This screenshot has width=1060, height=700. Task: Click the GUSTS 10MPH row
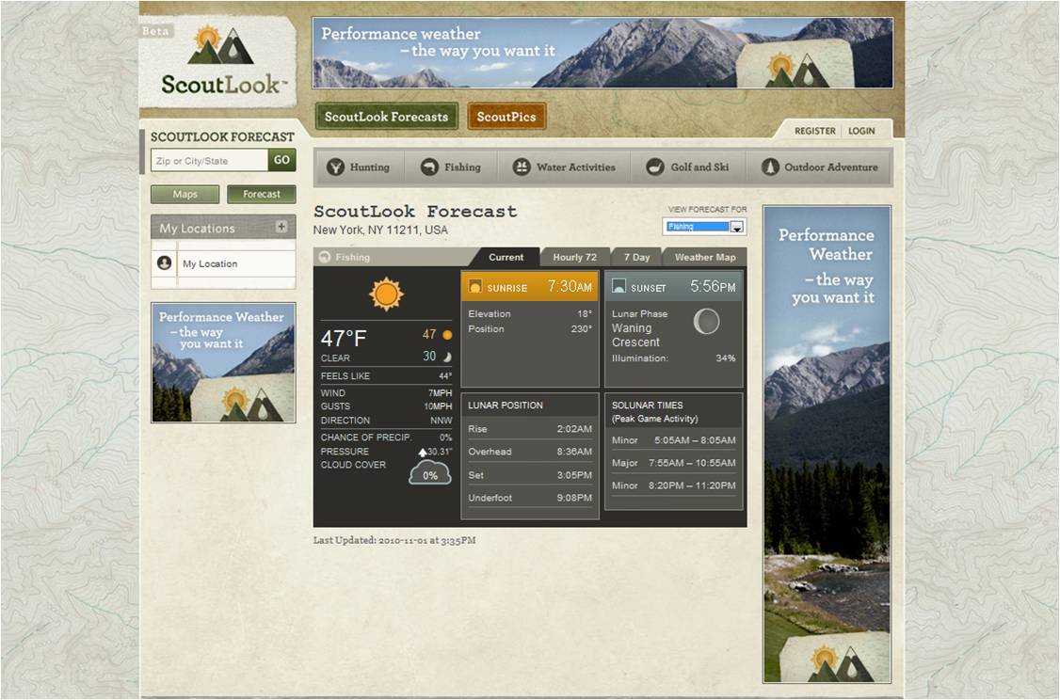pyautogui.click(x=386, y=406)
